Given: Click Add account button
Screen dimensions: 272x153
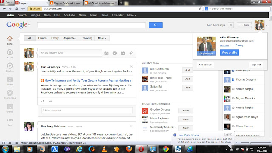Looking at the screenshot, I should (x=205, y=65).
